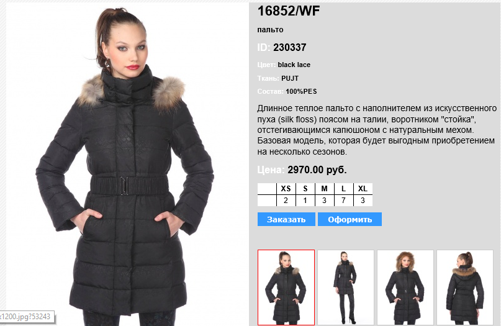Click the blue Оформить button
This screenshot has width=501, height=326.
click(x=350, y=219)
